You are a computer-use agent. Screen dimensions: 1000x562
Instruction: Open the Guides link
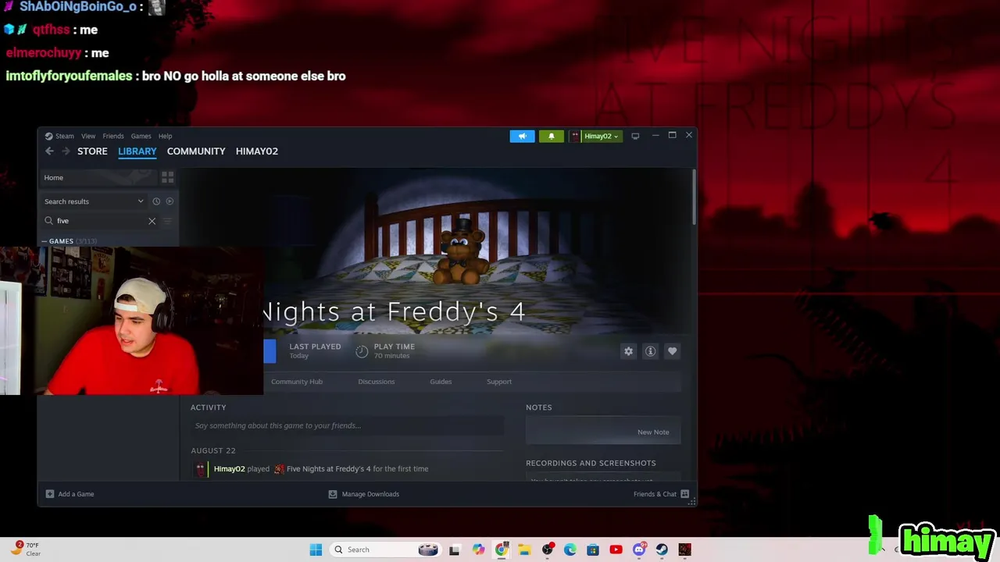click(441, 382)
